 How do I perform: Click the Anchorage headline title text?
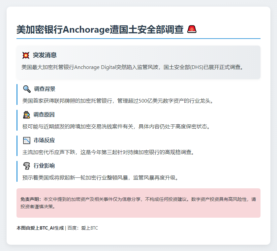click(101, 29)
